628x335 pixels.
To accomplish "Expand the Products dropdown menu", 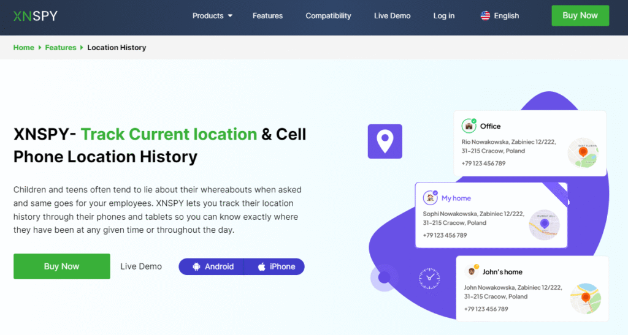I will [x=212, y=16].
